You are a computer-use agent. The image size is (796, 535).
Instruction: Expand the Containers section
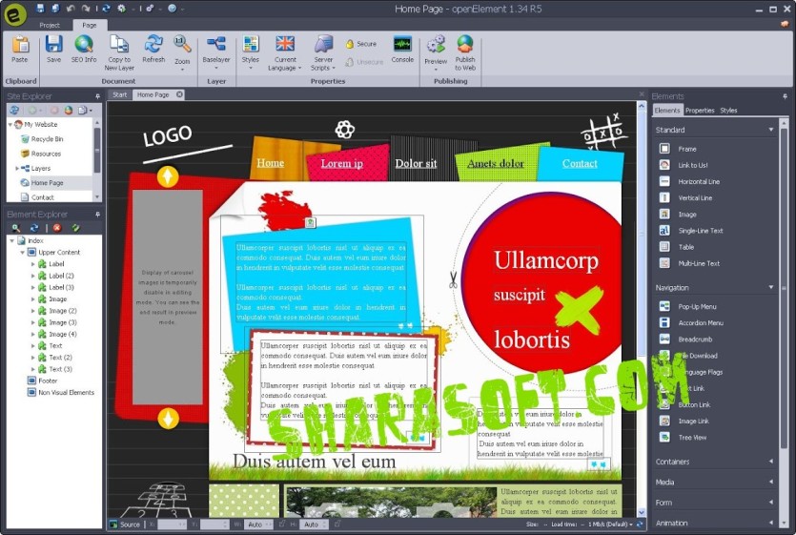[715, 462]
